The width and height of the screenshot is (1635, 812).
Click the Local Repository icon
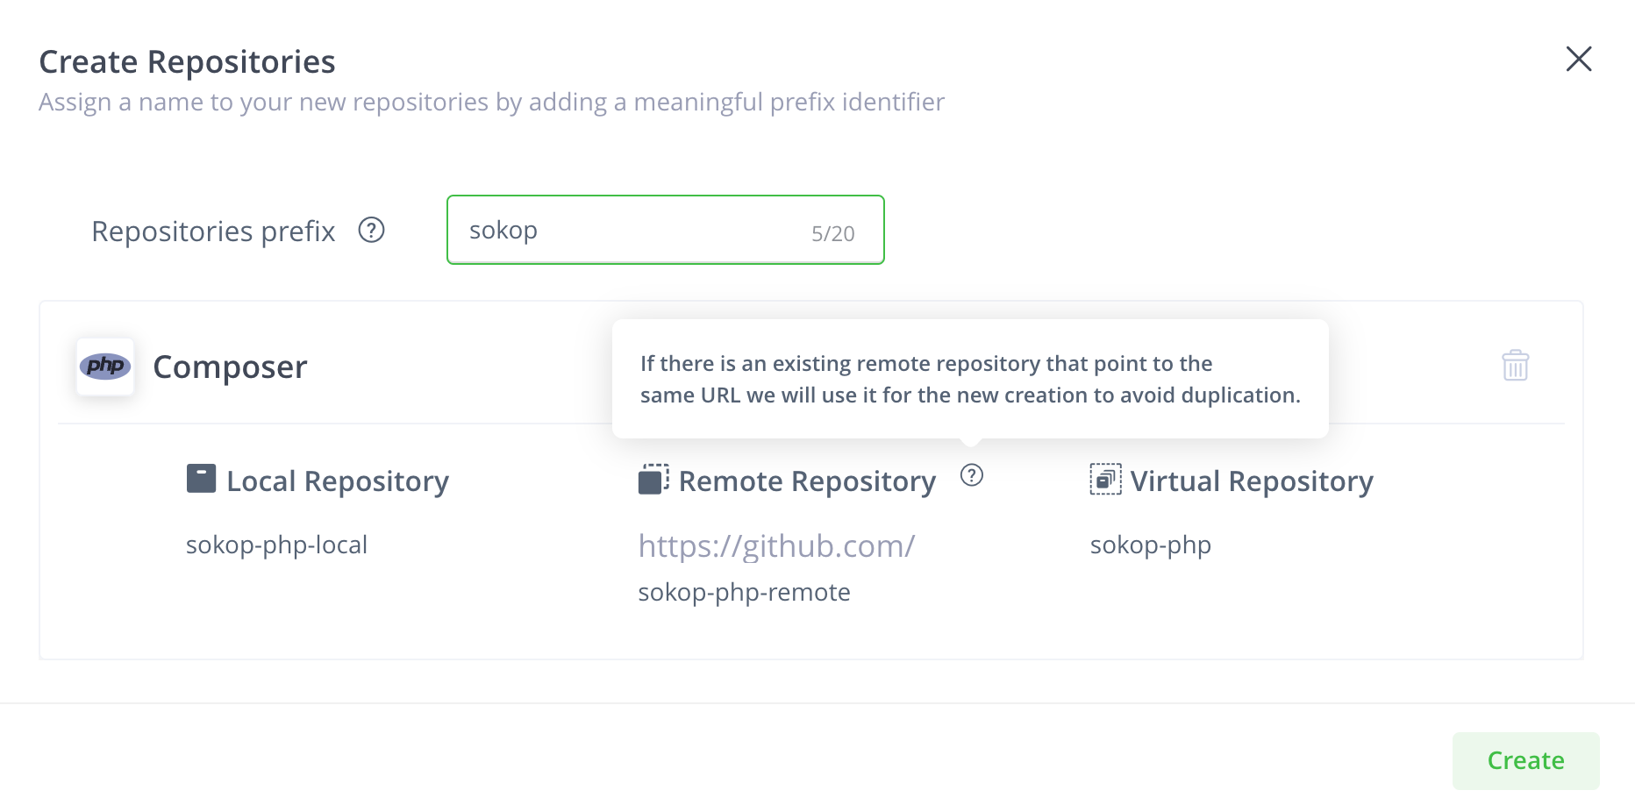coord(201,479)
